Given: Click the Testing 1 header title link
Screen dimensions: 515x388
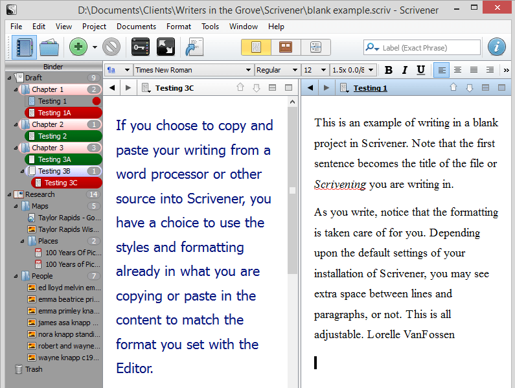Looking at the screenshot, I should (x=370, y=88).
